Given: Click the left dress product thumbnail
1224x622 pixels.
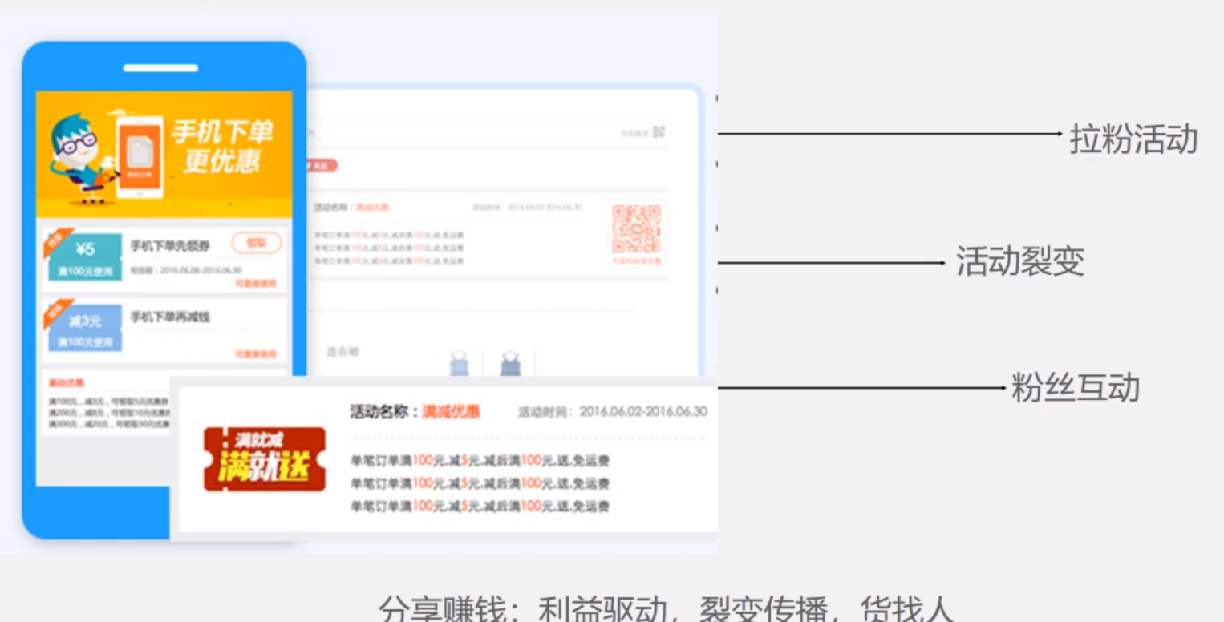Looking at the screenshot, I should [459, 364].
